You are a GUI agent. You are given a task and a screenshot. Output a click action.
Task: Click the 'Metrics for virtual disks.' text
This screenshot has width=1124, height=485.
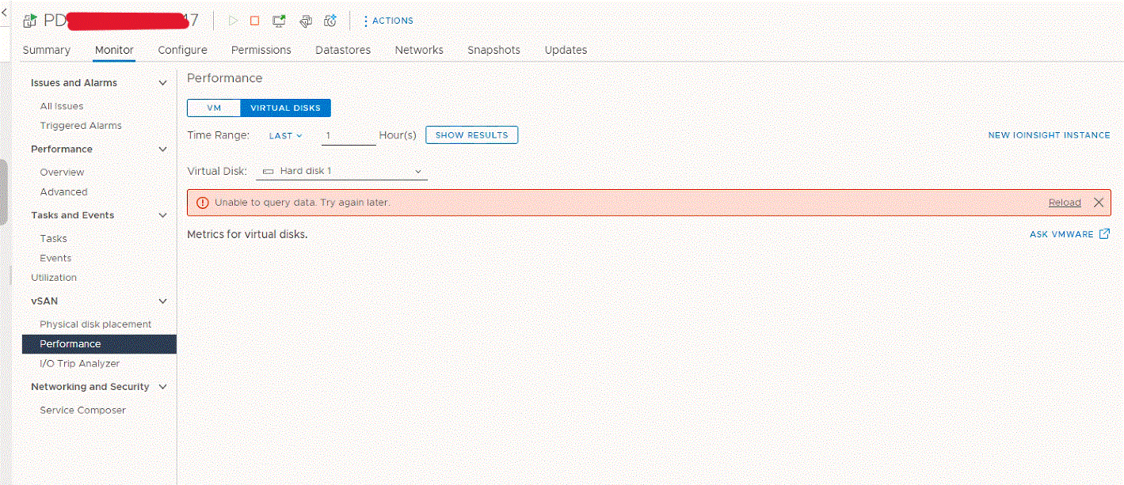coord(247,235)
